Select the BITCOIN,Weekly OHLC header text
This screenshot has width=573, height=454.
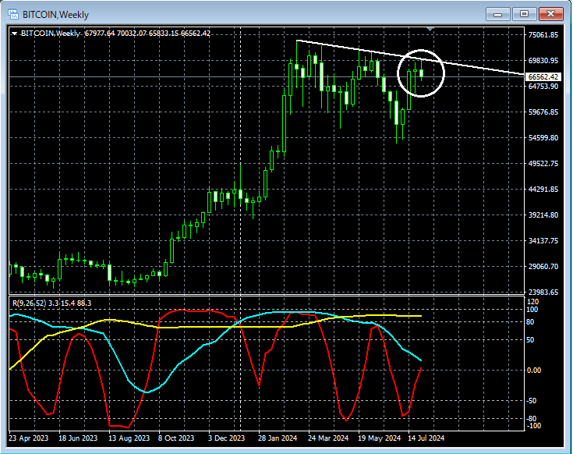(x=116, y=34)
